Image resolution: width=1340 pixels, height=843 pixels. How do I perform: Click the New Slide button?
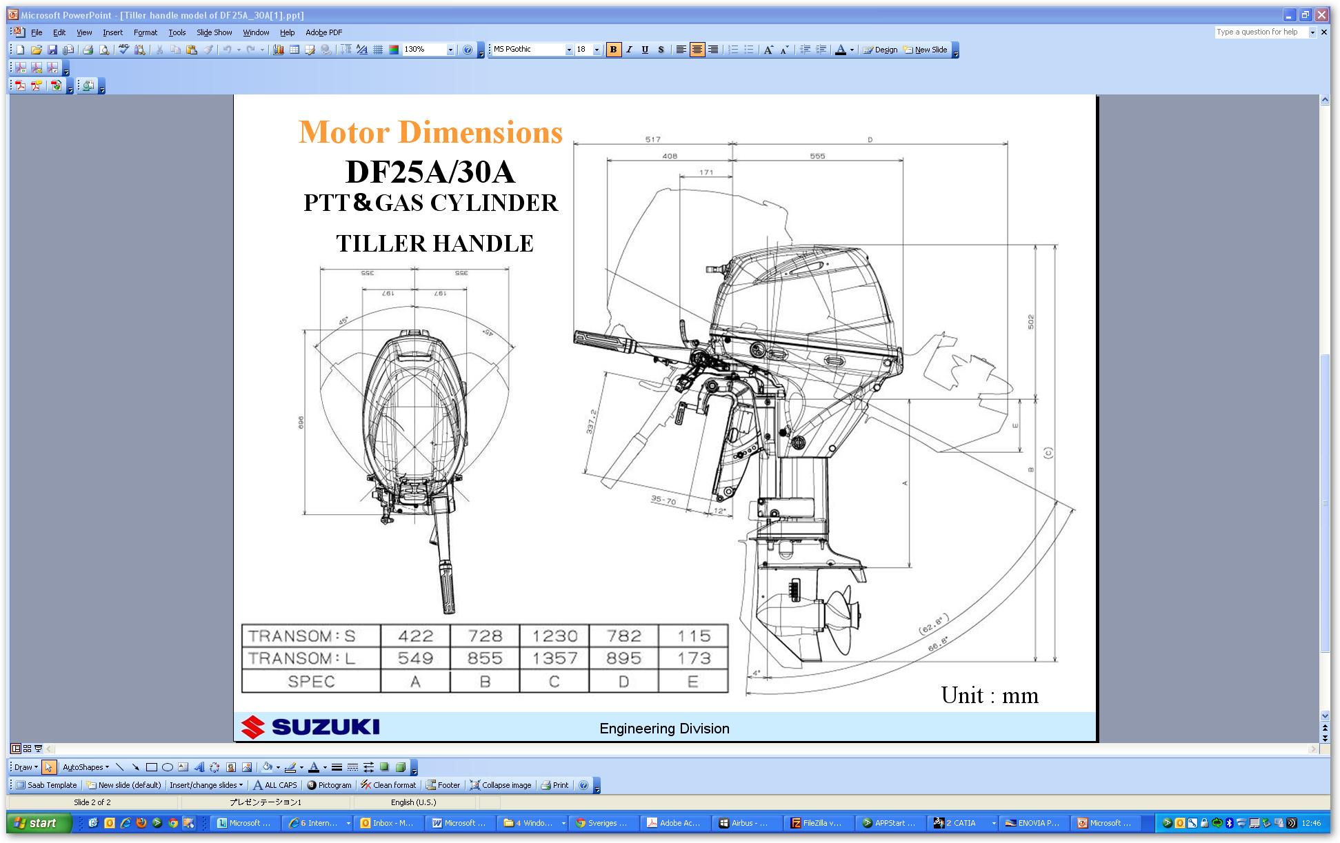coord(926,50)
